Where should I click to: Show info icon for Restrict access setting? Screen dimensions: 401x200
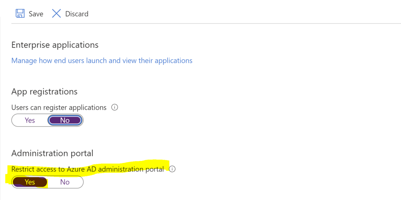click(x=172, y=170)
